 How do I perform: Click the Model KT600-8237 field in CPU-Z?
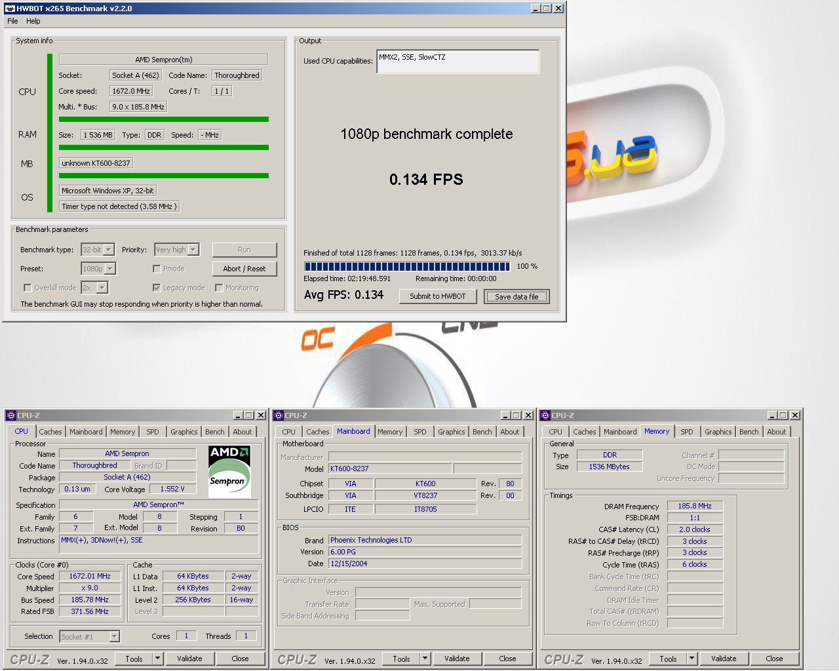click(390, 469)
